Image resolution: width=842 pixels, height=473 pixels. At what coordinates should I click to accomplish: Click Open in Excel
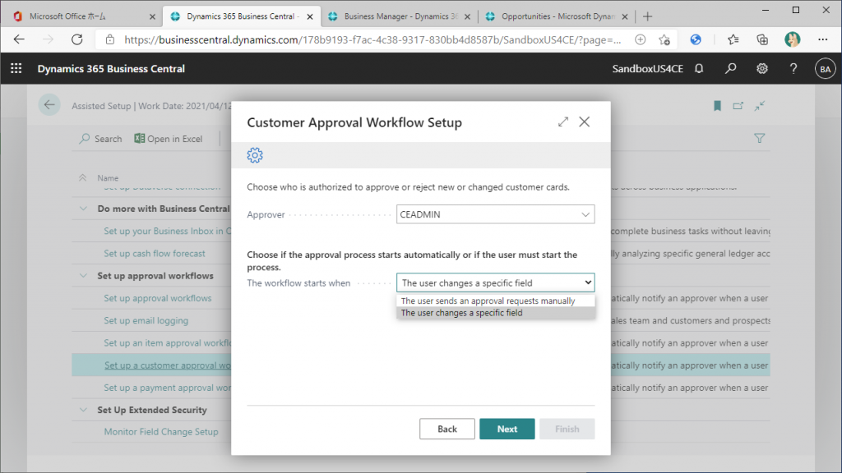168,139
